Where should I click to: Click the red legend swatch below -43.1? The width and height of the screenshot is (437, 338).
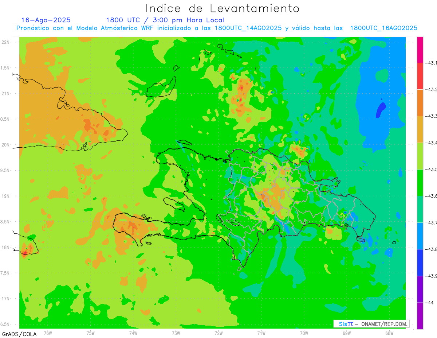click(x=420, y=76)
